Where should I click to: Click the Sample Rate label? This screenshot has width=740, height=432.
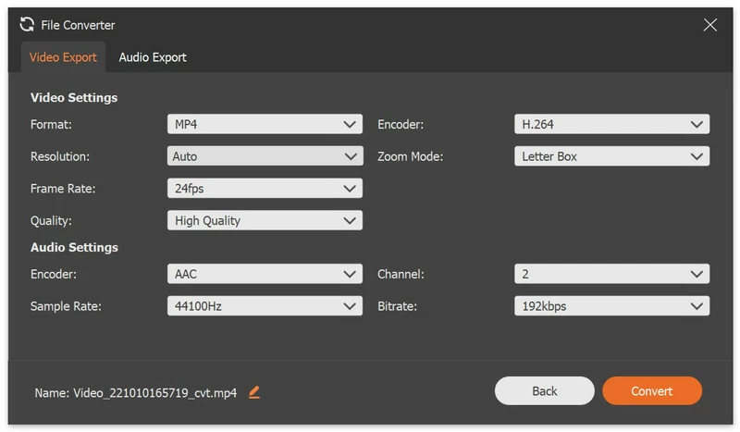pos(66,306)
